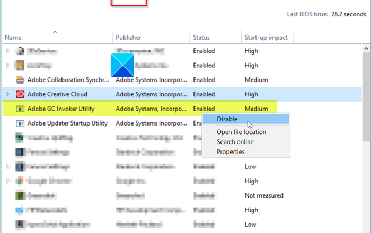The width and height of the screenshot is (371, 233).
Task: Sort by the Start-up impact column header
Action: point(267,38)
